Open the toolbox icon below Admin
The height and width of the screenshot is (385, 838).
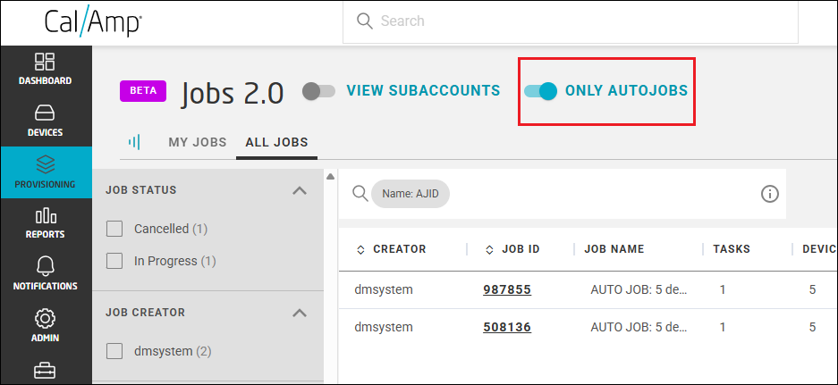(x=46, y=371)
